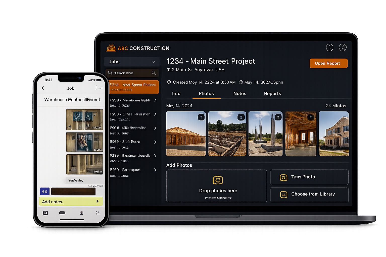
Task: Tap the blue 'ee' badge on phone
Action: (45, 191)
